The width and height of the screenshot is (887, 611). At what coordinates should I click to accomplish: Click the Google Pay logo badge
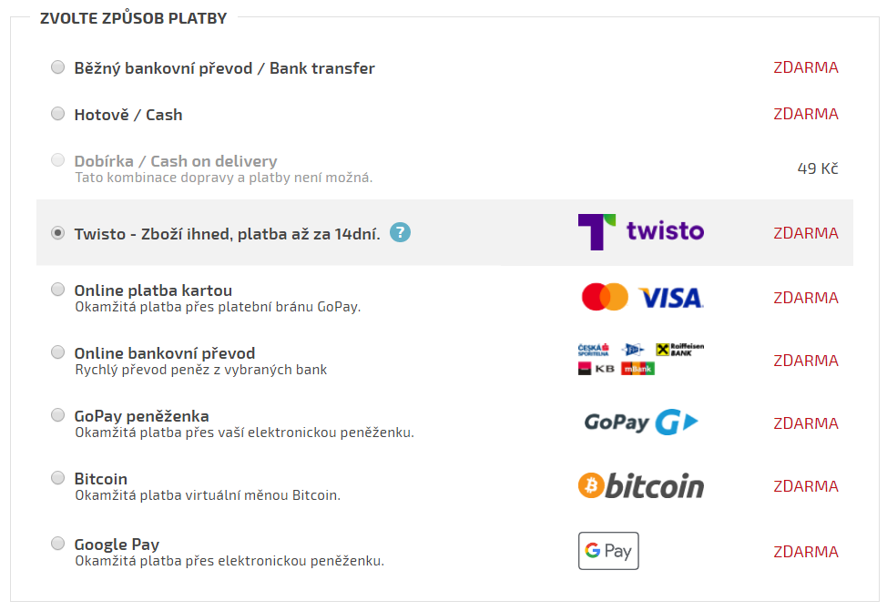tap(608, 551)
